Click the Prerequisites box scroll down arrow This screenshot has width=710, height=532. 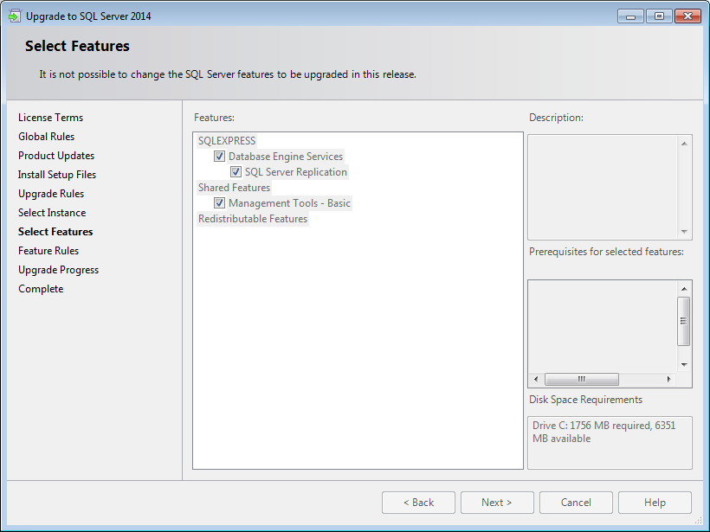(x=684, y=365)
